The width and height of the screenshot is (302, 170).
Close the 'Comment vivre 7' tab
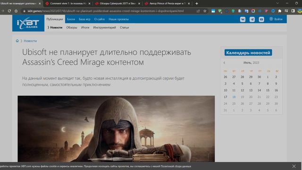pos(89,3)
